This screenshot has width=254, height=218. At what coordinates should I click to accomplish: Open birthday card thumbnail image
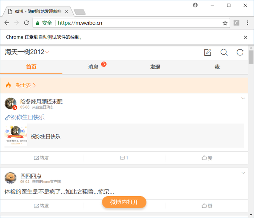click(x=16, y=135)
